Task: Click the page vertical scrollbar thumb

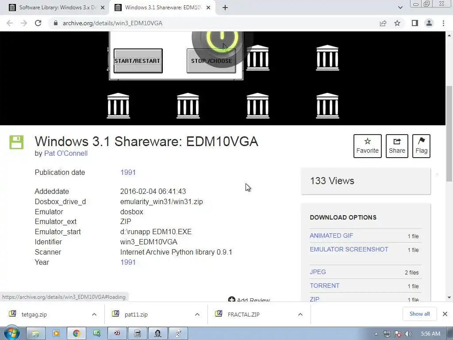Action: (449, 134)
